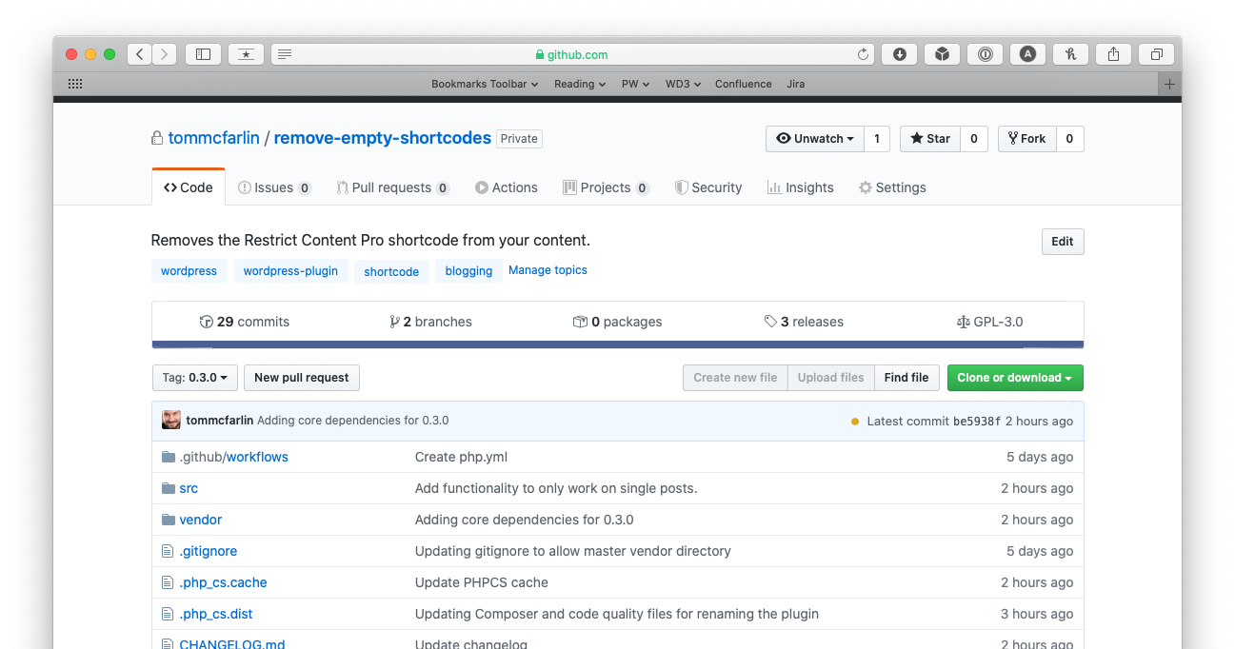This screenshot has width=1235, height=649.
Task: Open the Bookmarks Toolbar folder dropdown
Action: pos(484,84)
